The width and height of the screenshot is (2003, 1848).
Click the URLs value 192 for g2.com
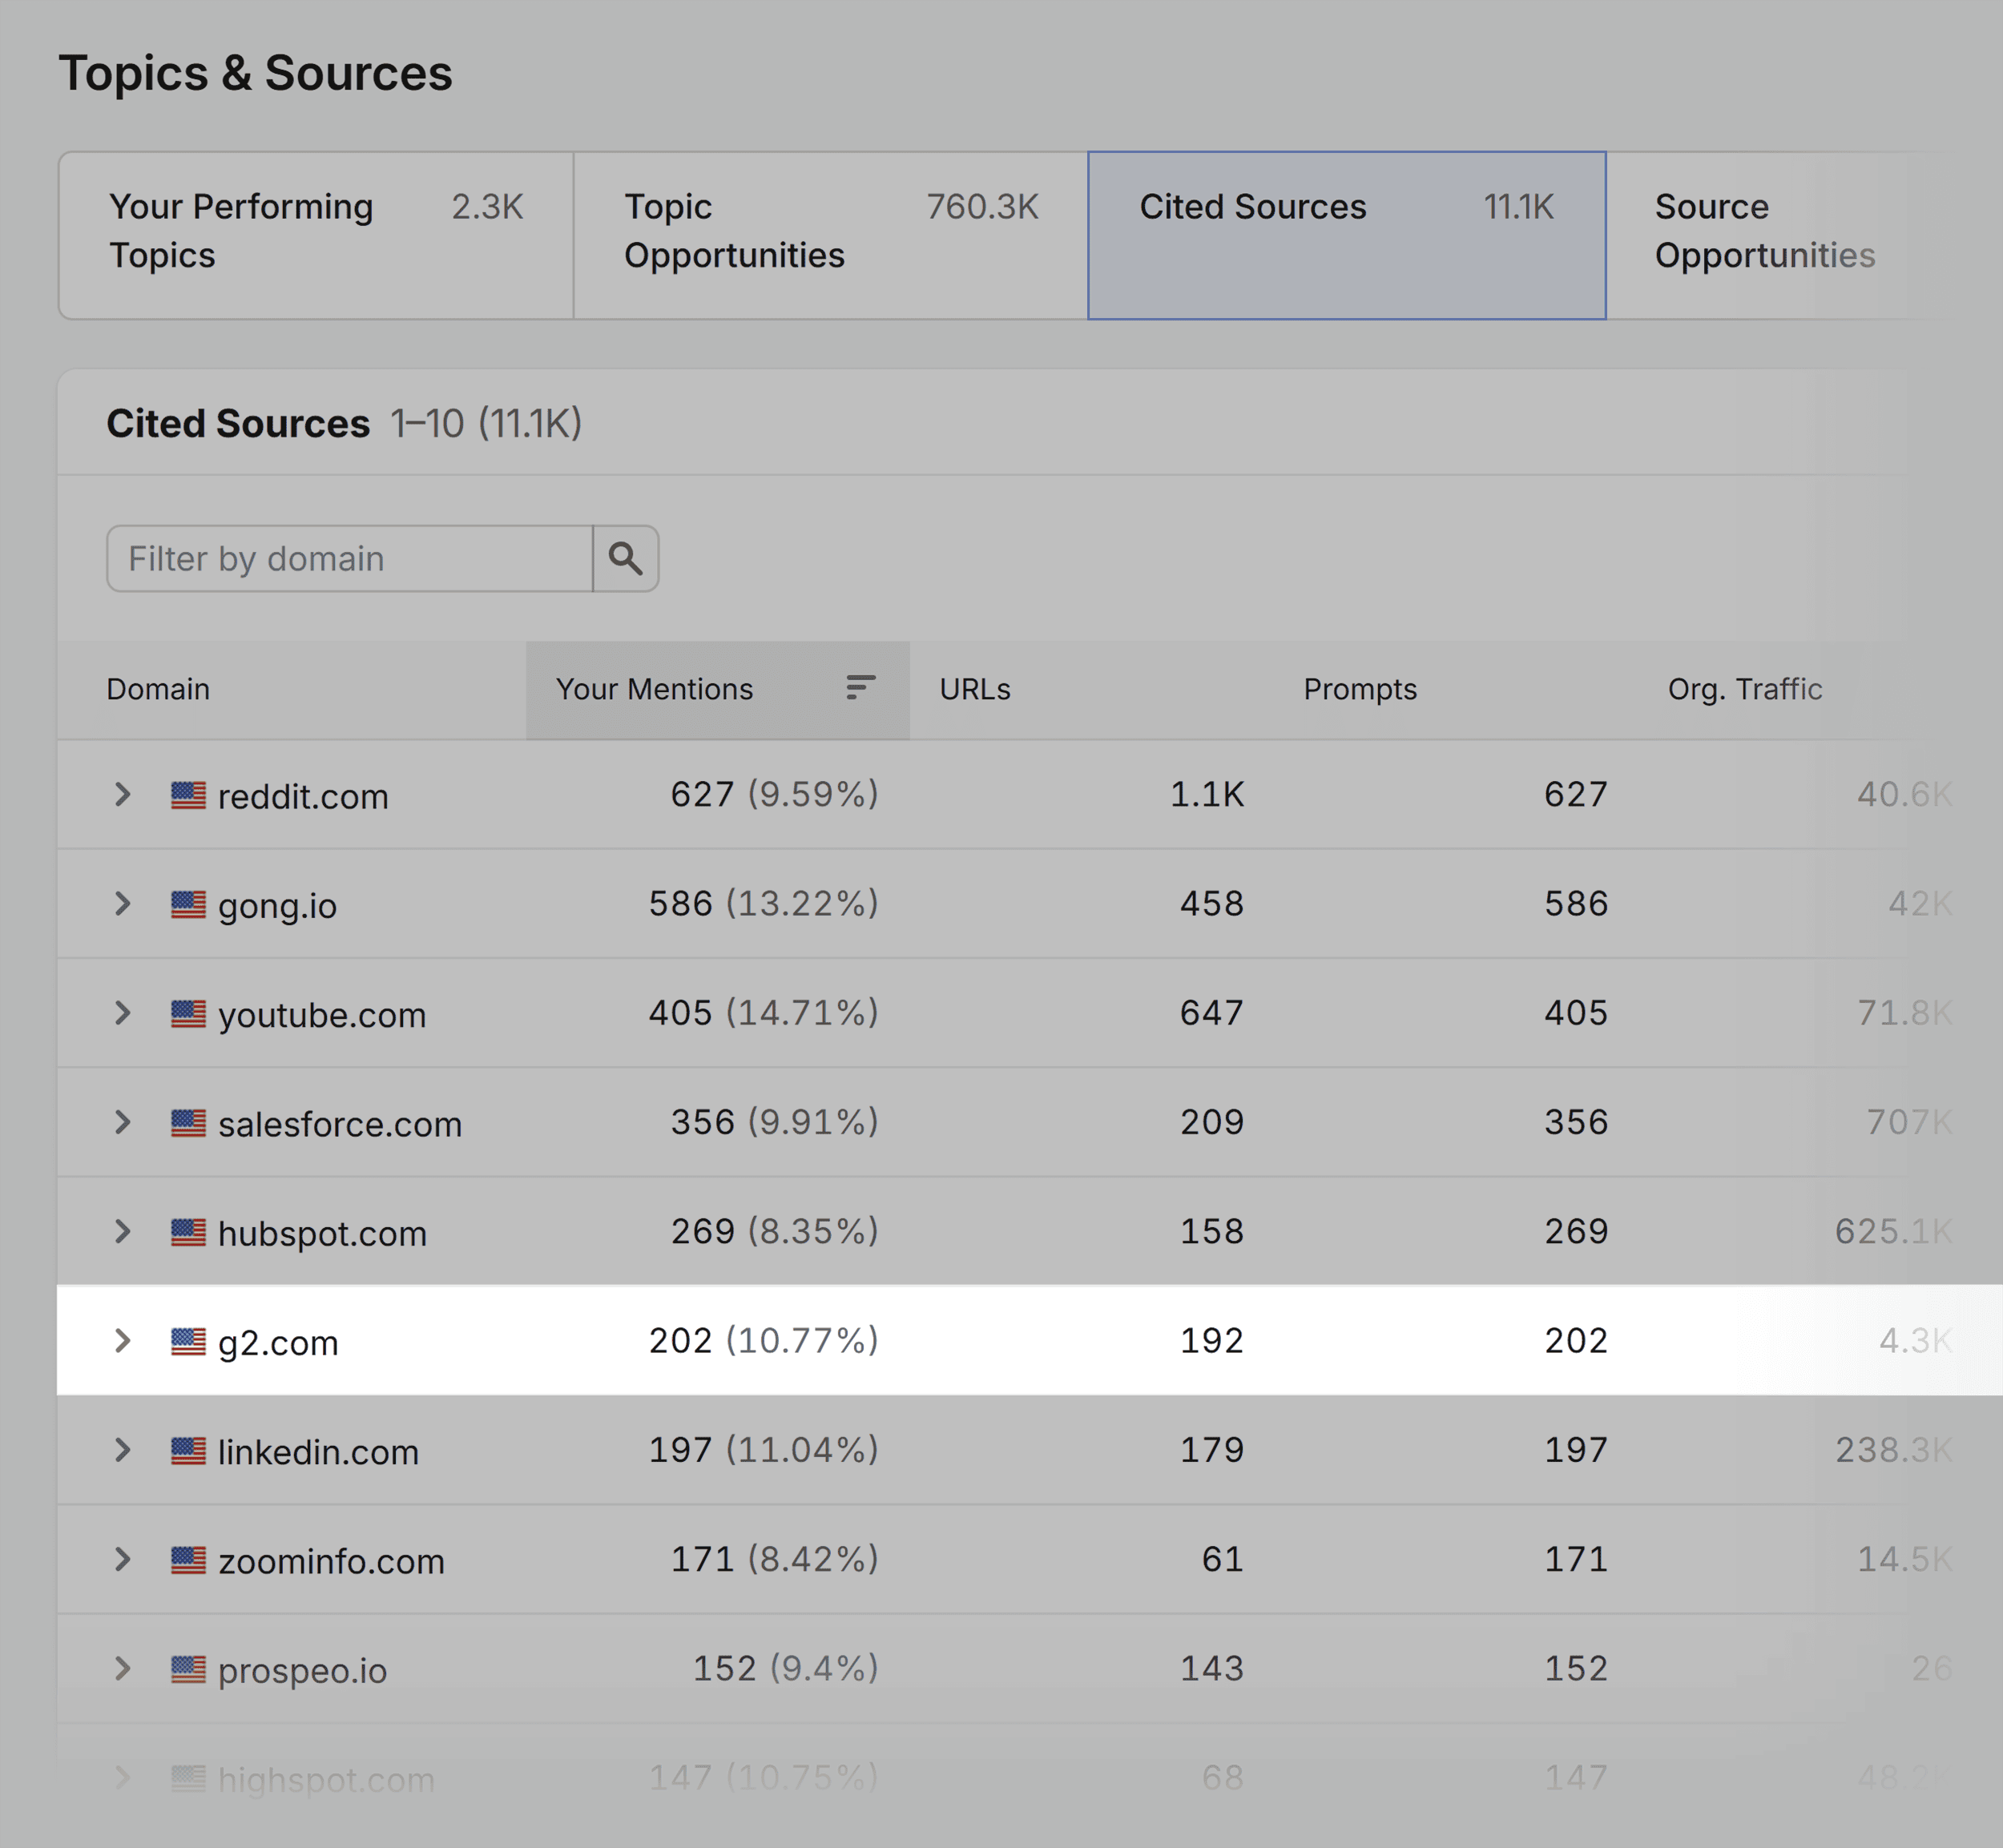click(x=1212, y=1340)
